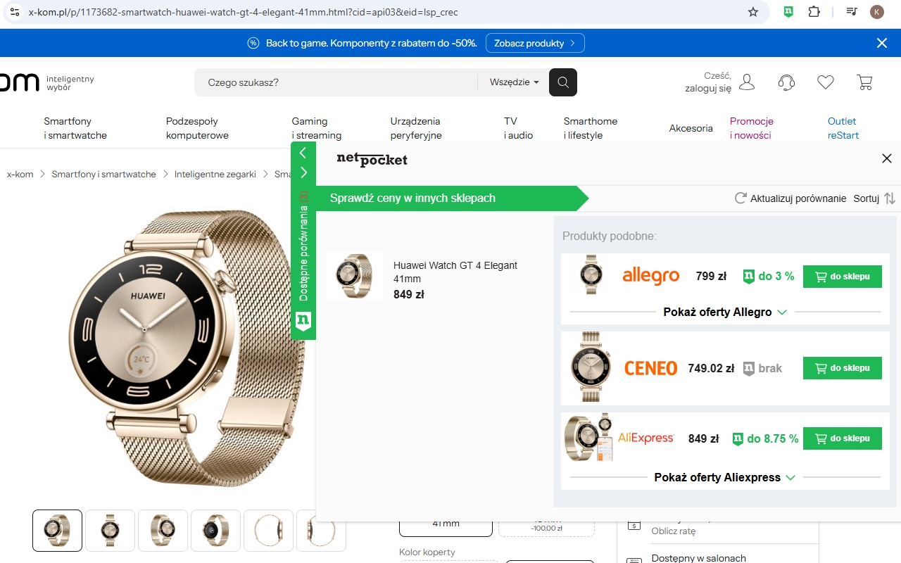The image size is (901, 563).
Task: Click the Oblicz ratę link
Action: click(x=674, y=531)
